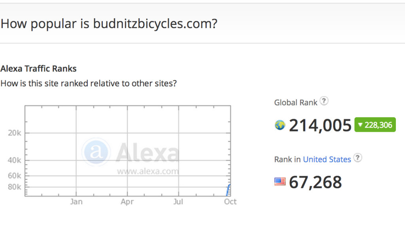Viewport: 405px width, 238px height.
Task: Click the US rank number 67,268
Action: pos(315,182)
